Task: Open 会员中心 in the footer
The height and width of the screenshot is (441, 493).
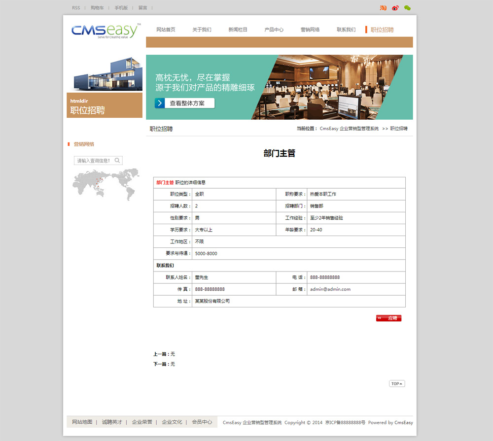Action: [x=202, y=422]
